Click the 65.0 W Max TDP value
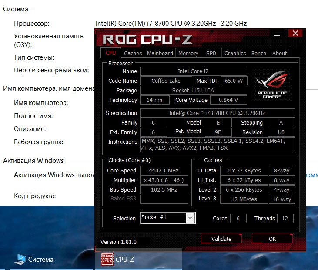The image size is (318, 270). (x=234, y=81)
